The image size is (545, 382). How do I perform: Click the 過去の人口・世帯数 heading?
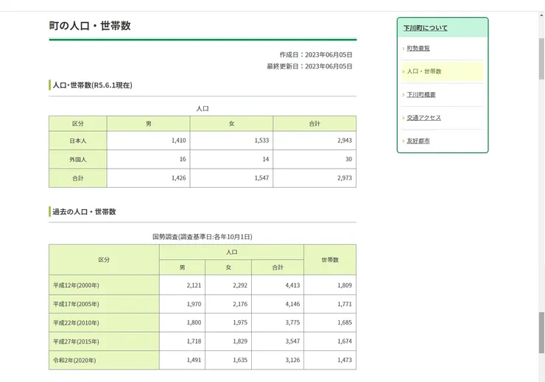pos(84,211)
